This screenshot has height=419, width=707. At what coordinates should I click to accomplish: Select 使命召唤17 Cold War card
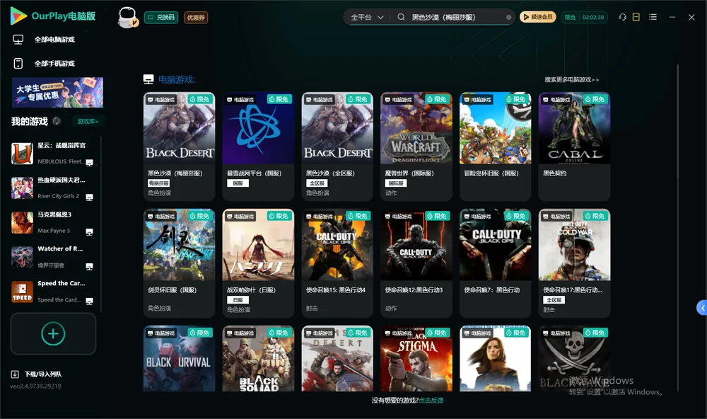(x=574, y=263)
